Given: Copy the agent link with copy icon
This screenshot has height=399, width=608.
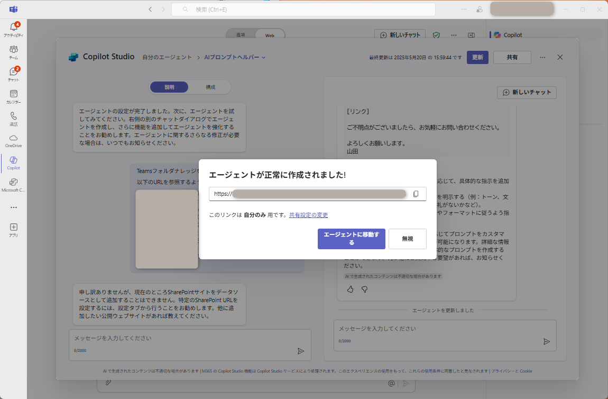Looking at the screenshot, I should [416, 194].
